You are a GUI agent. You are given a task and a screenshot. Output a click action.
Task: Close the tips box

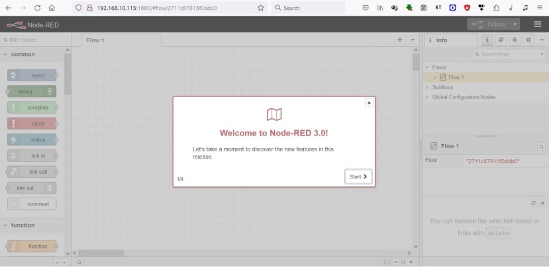coord(542,203)
